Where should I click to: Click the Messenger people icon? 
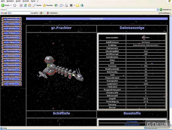(82, 5)
